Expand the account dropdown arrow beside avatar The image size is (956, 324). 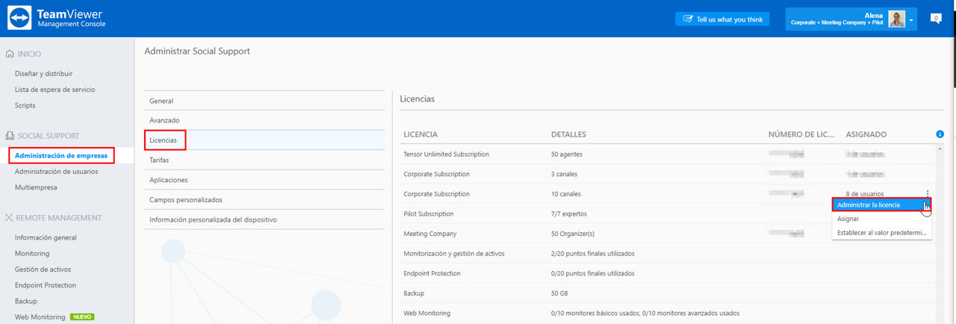point(911,19)
